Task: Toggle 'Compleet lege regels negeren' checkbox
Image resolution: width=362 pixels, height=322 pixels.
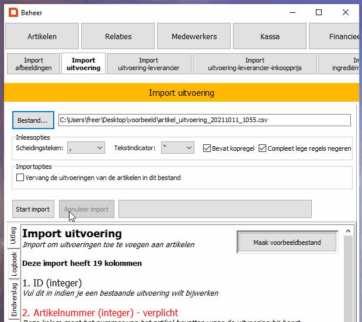Action: pos(263,148)
